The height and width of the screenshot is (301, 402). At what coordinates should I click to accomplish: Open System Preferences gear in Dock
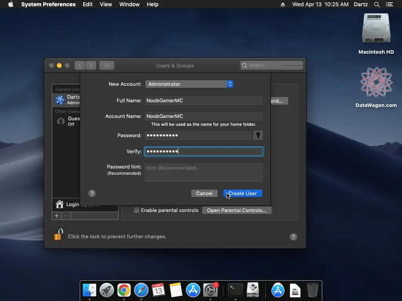click(x=210, y=290)
